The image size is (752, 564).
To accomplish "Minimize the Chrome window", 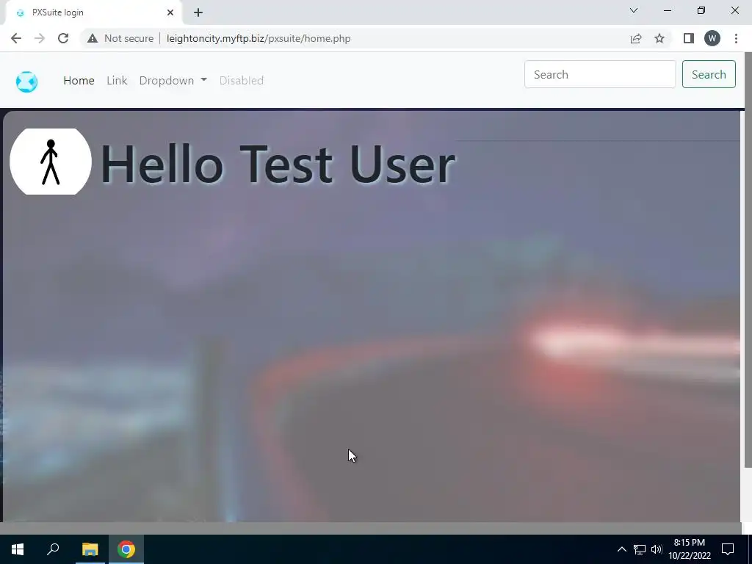I will pyautogui.click(x=667, y=10).
